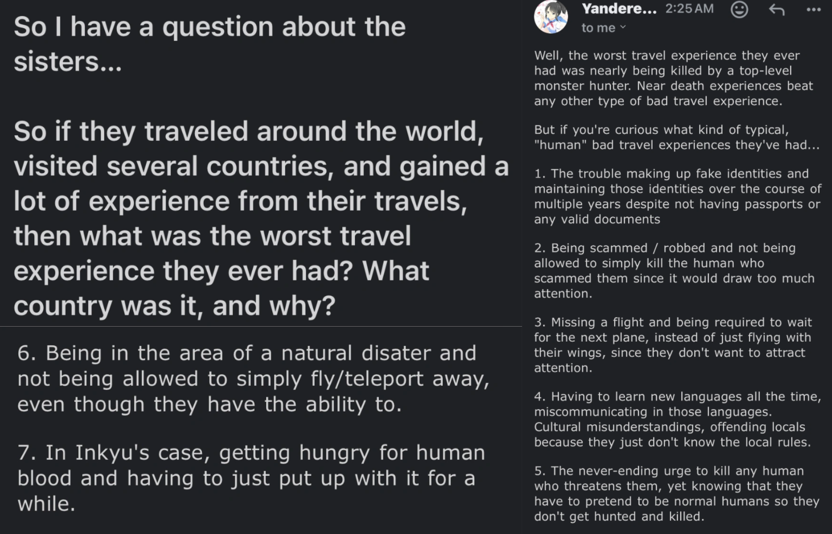The width and height of the screenshot is (832, 534).
Task: Click the "worst travel experience they ever had" question text
Action: tap(261, 218)
